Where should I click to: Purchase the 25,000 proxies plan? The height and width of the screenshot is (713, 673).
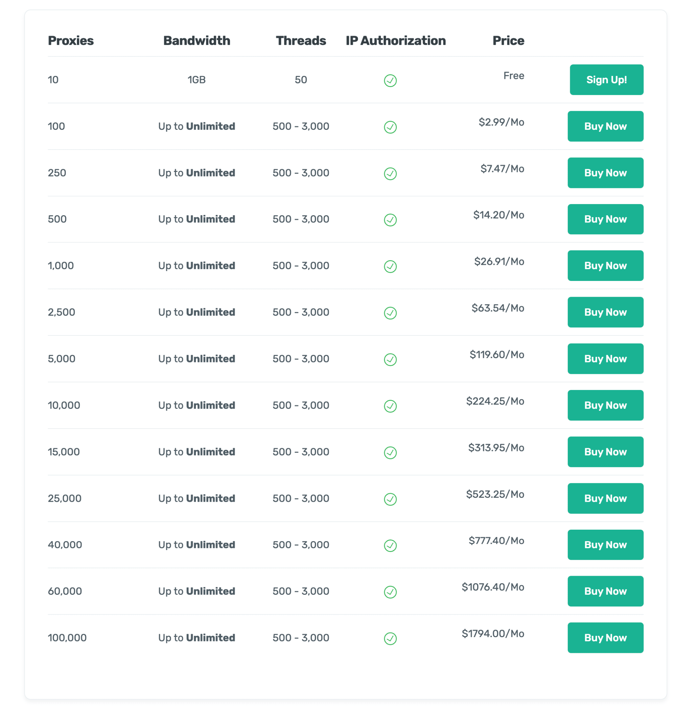pyautogui.click(x=605, y=498)
